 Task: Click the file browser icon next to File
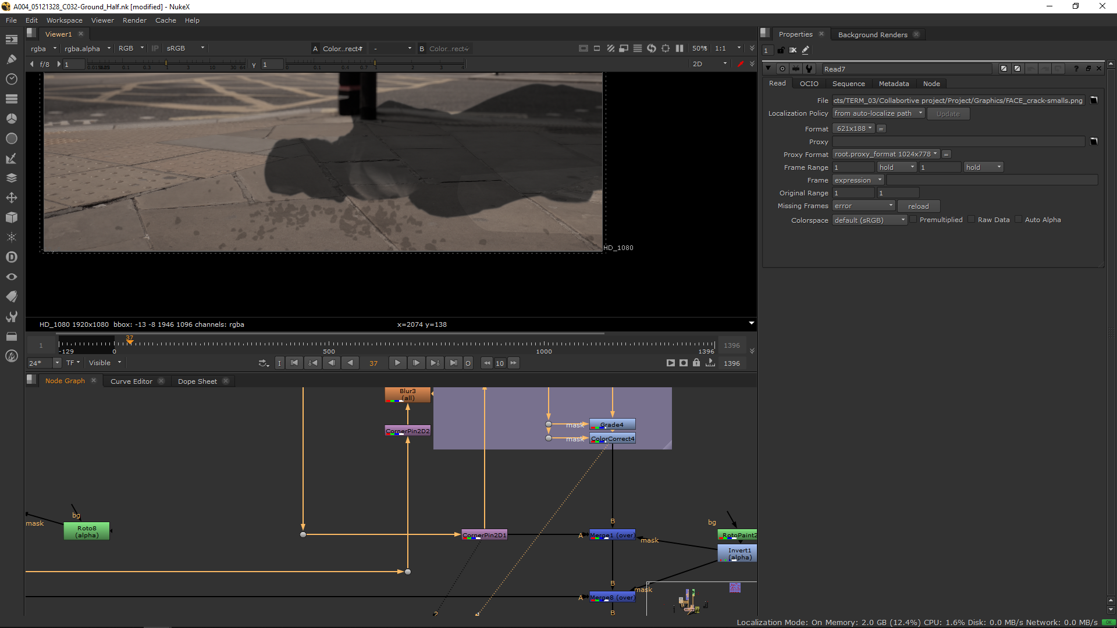1094,100
